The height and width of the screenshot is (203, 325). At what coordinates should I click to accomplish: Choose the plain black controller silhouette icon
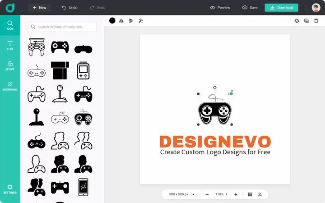coord(84,49)
